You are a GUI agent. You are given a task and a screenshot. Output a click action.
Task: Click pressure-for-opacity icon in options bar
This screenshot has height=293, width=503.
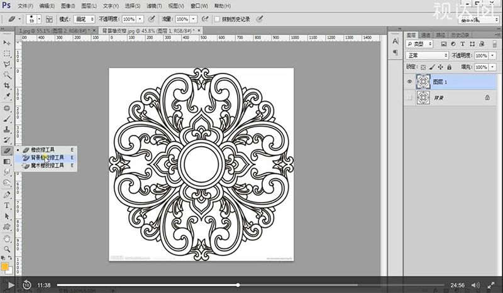152,19
